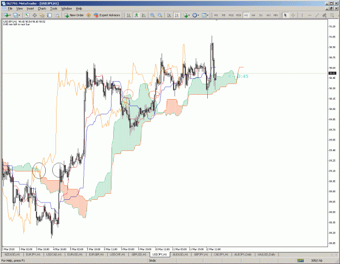Expand the Profiles dropdown arrow
This screenshot has height=264, width=340.
[19, 15]
